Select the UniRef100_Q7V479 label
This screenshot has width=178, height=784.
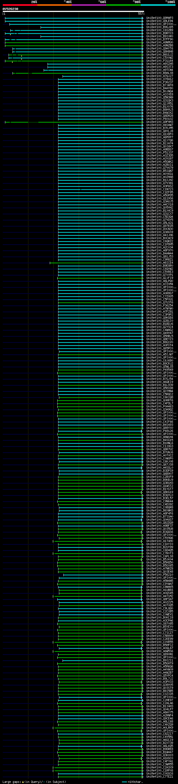[159, 168]
